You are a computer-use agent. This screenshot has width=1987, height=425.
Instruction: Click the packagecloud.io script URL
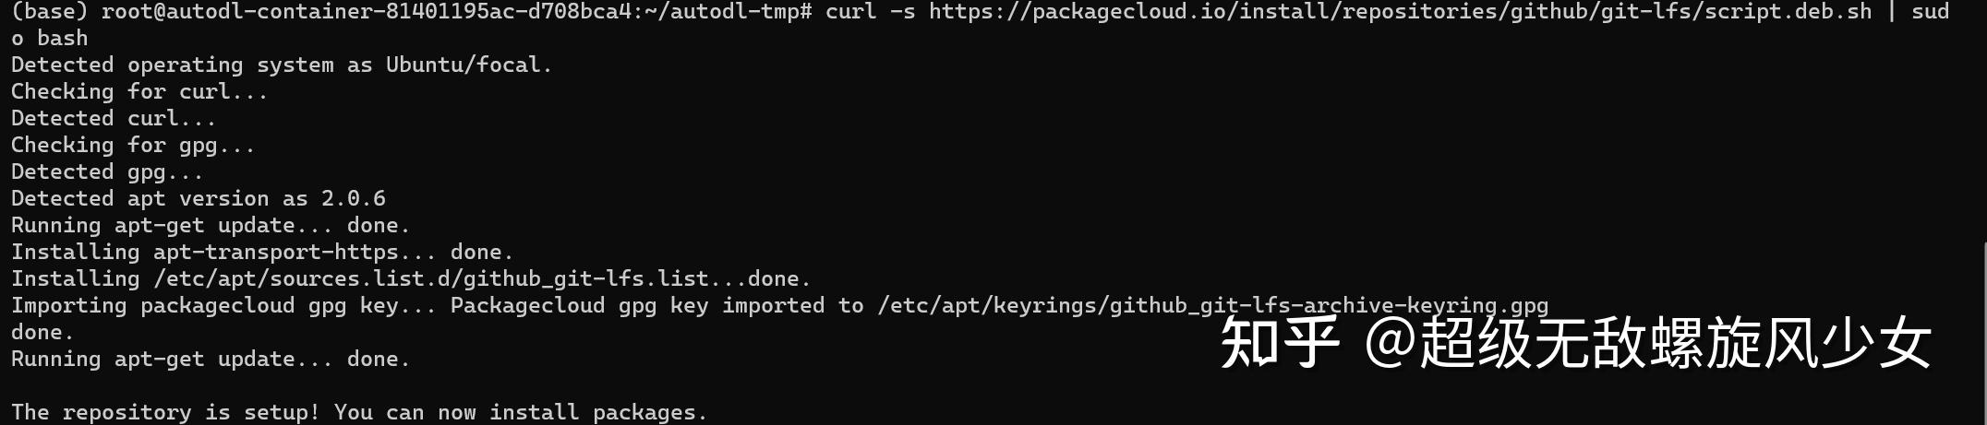pyautogui.click(x=1400, y=12)
